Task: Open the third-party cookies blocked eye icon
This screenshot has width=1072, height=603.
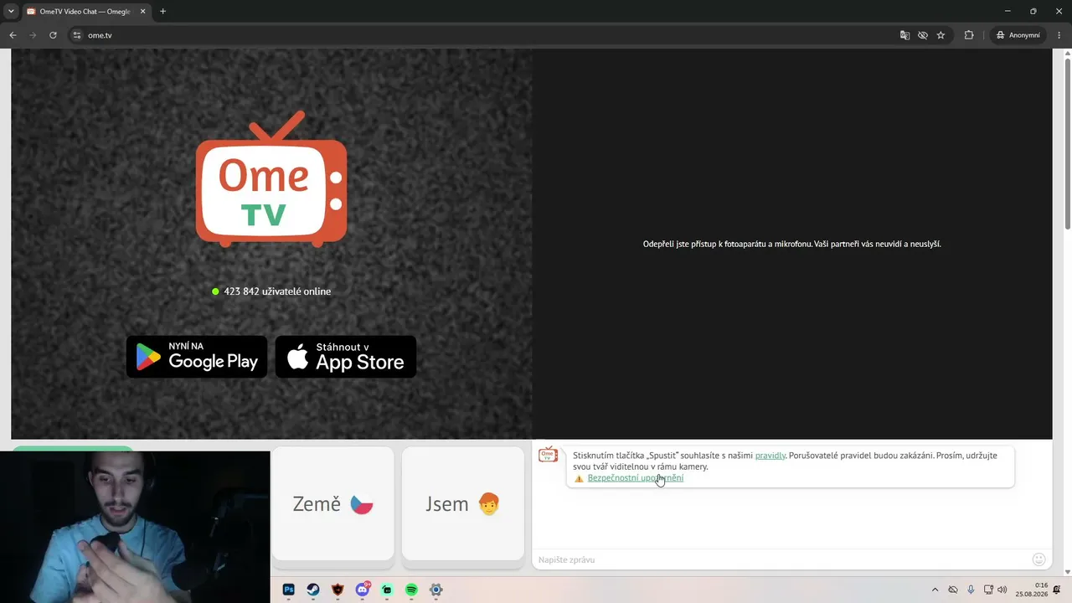Action: (923, 35)
